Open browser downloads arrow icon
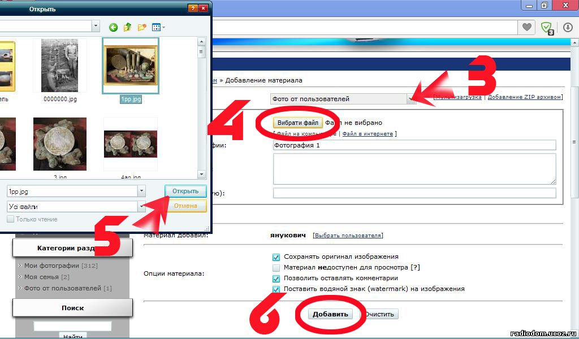 pos(568,27)
